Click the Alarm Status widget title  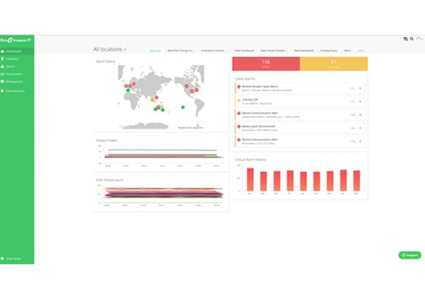105,62
